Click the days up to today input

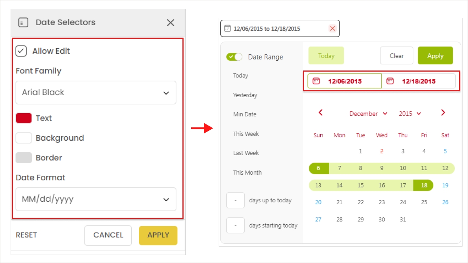[x=235, y=201]
